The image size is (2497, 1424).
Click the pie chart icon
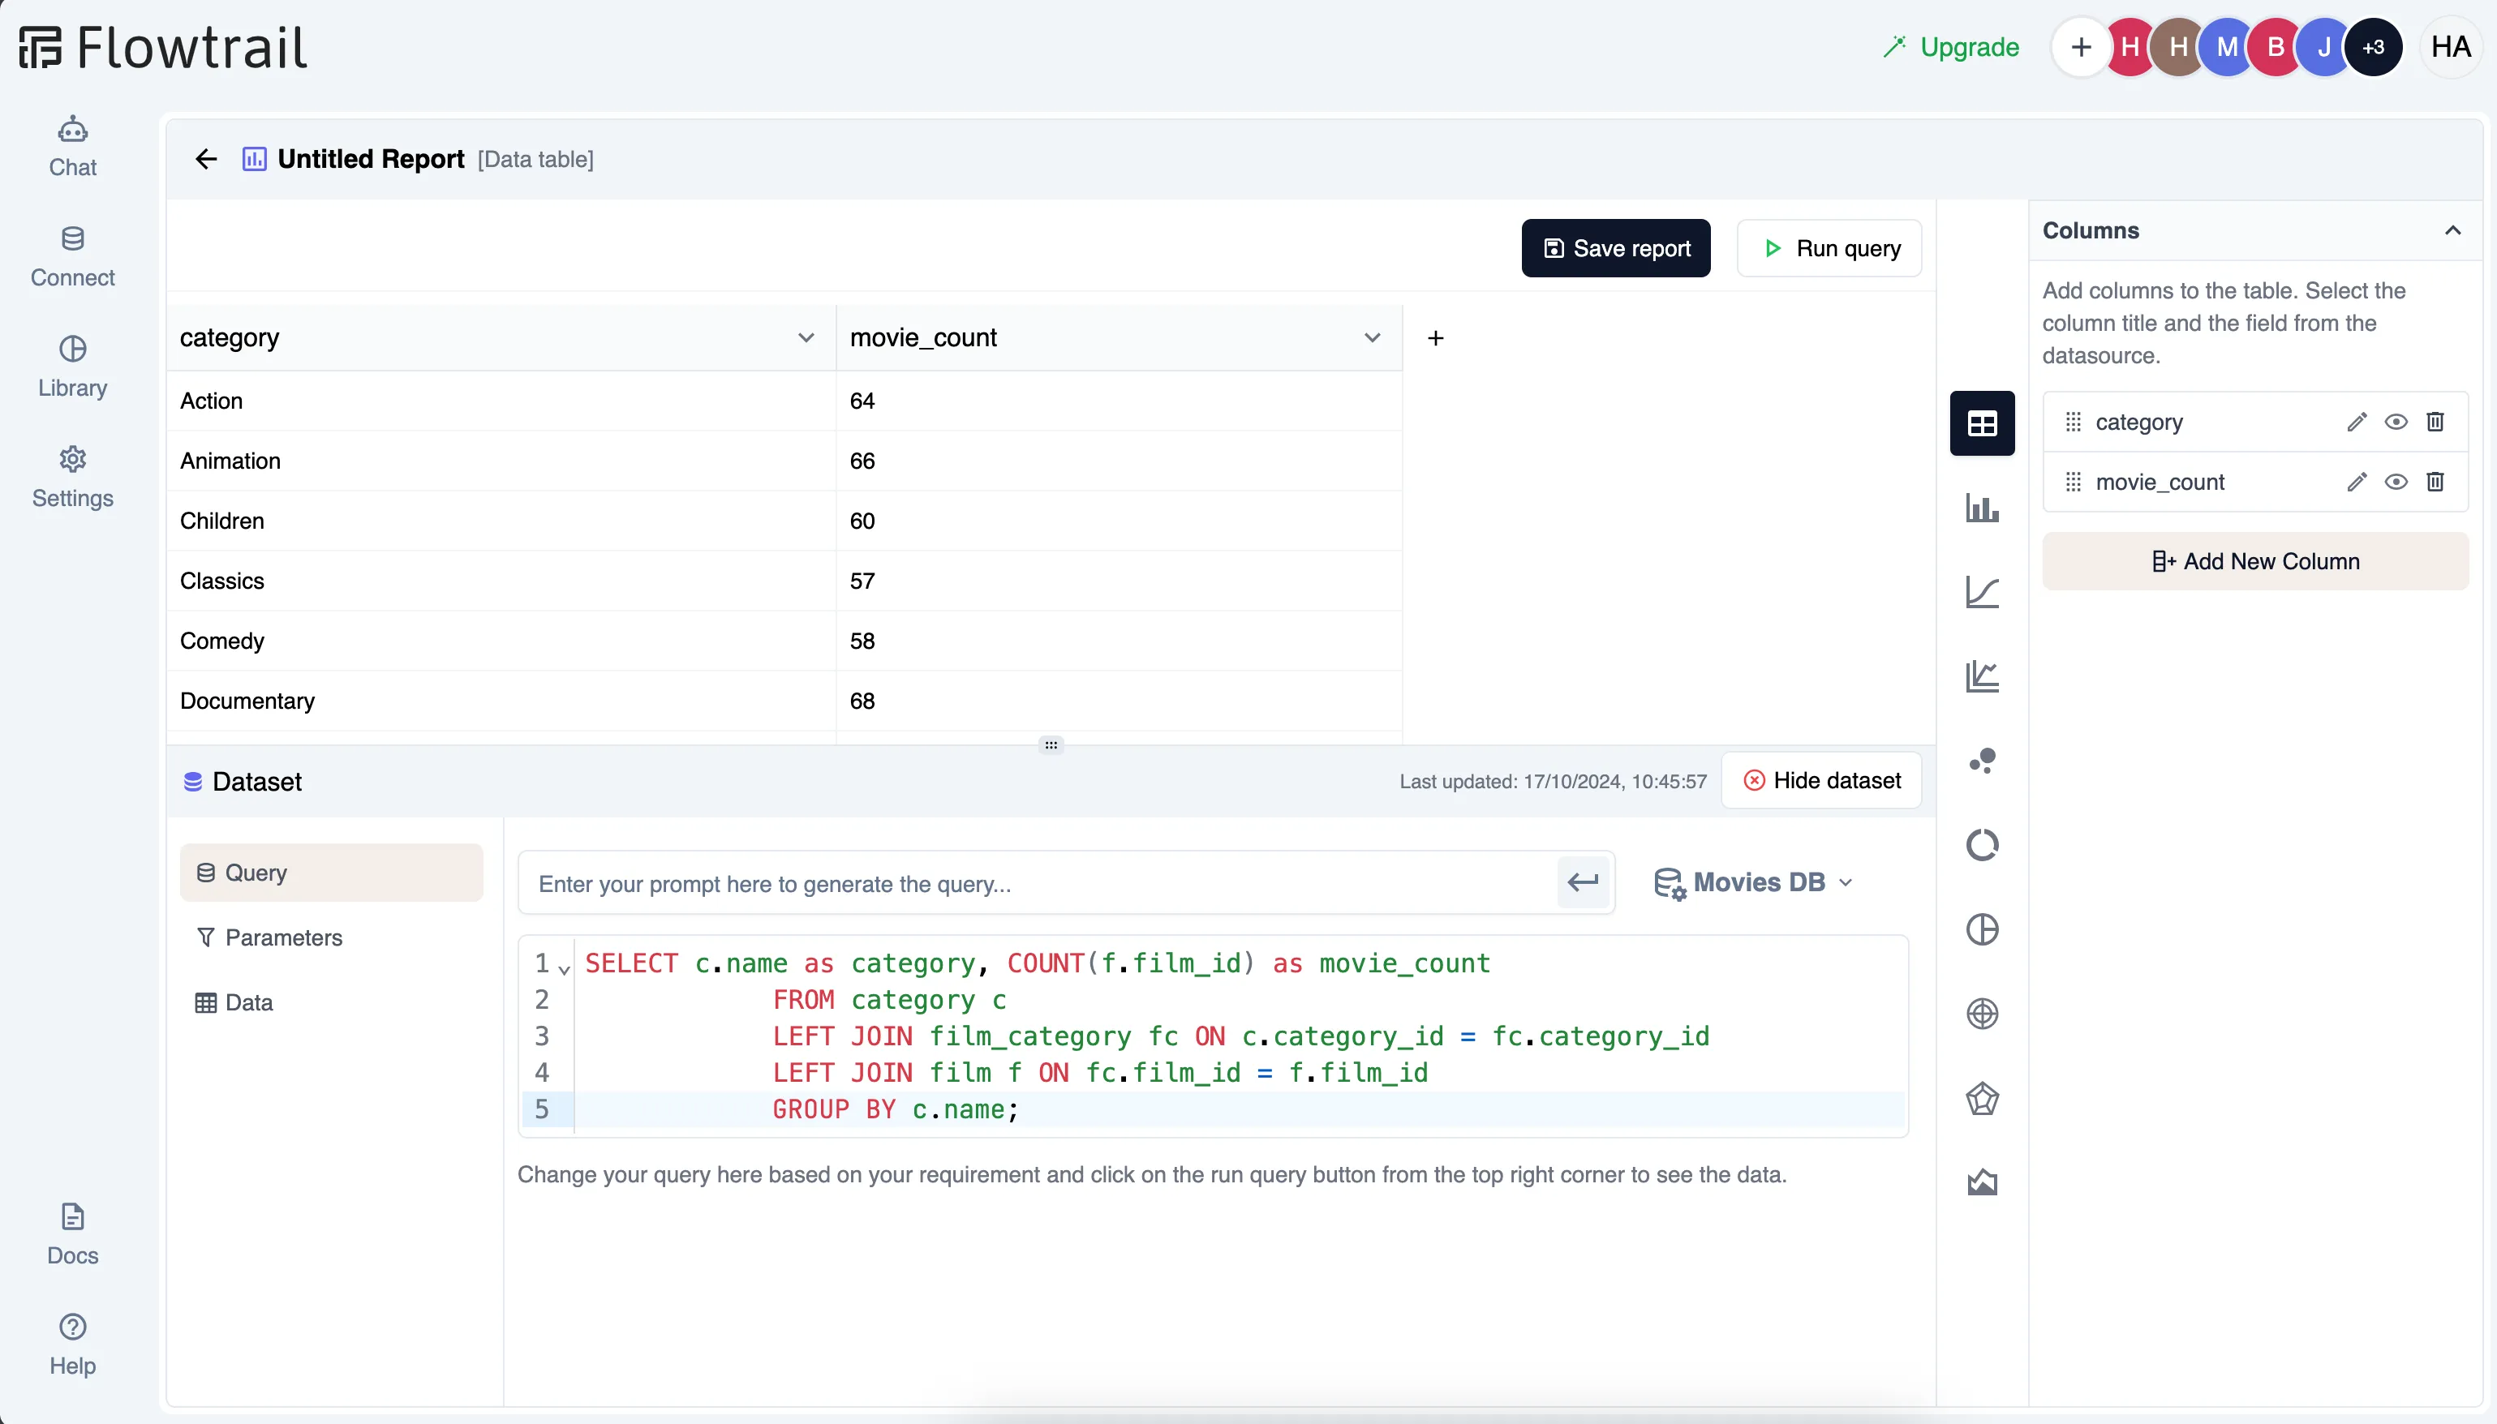coord(1983,929)
